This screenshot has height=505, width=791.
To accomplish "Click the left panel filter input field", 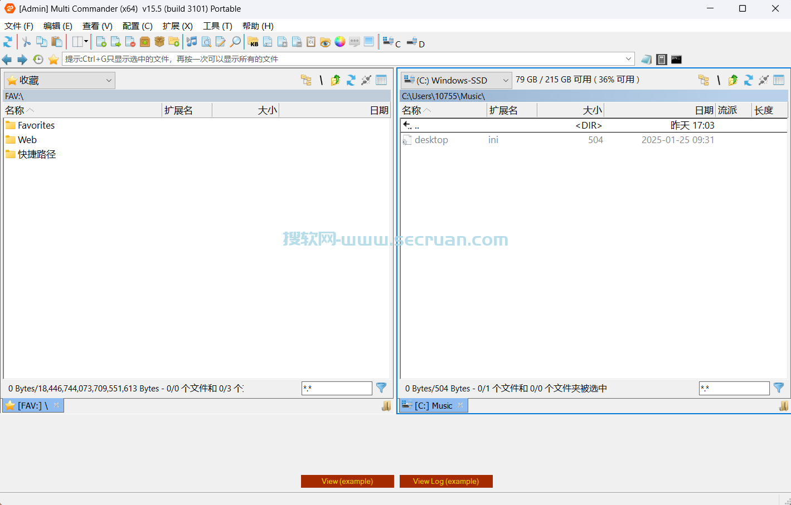I will point(337,388).
